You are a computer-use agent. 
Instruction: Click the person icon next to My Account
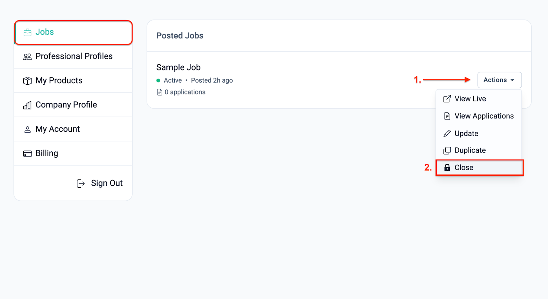[x=27, y=129]
